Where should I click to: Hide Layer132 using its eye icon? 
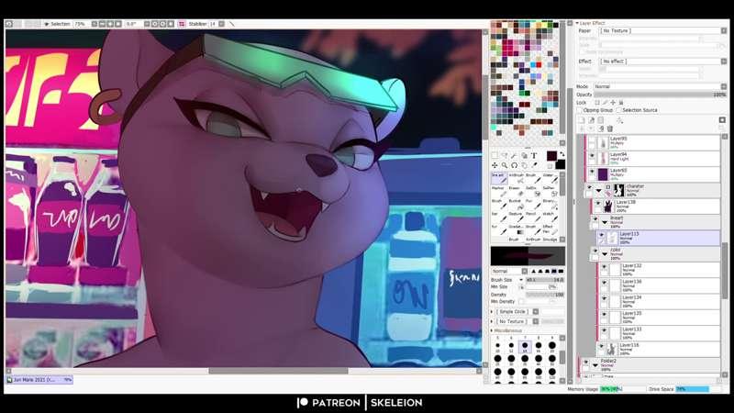point(605,267)
